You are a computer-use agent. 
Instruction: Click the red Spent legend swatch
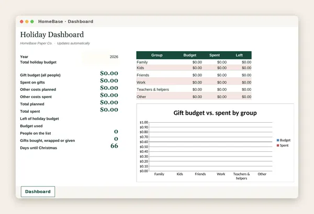pos(278,146)
